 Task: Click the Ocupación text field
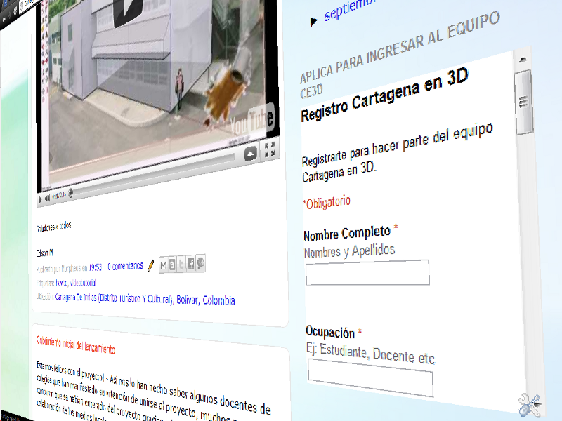point(371,378)
